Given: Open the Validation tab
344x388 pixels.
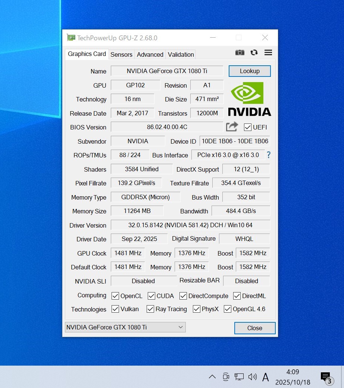Looking at the screenshot, I should (x=181, y=54).
